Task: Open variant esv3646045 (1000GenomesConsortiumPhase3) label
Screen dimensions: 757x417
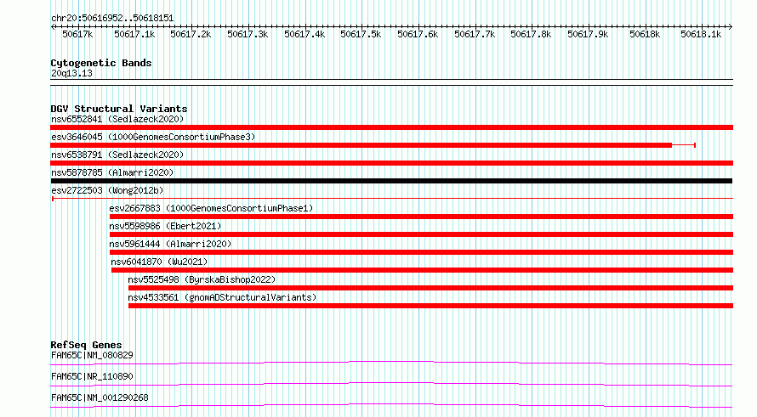Action: [153, 137]
